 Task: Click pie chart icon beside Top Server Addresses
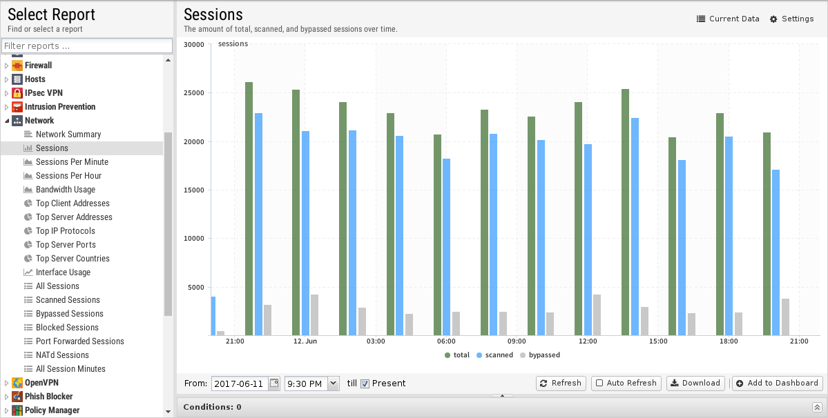28,217
